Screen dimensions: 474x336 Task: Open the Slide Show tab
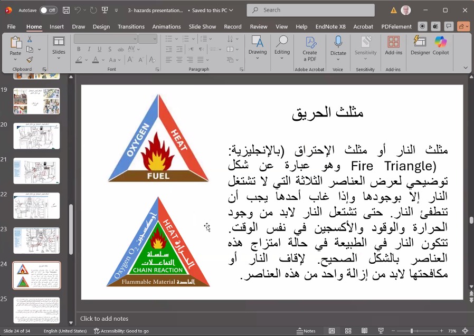click(x=202, y=26)
